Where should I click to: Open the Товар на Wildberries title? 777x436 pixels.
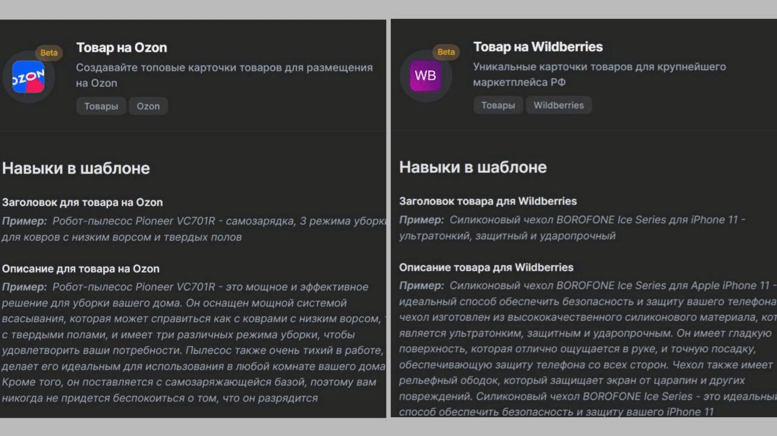[x=538, y=47]
